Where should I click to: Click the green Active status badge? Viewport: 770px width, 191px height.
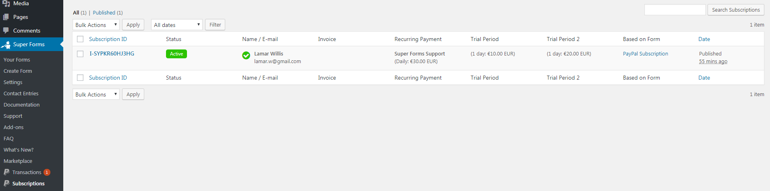[176, 54]
